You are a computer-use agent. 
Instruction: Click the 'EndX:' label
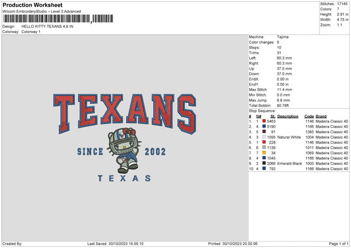coord(254,79)
